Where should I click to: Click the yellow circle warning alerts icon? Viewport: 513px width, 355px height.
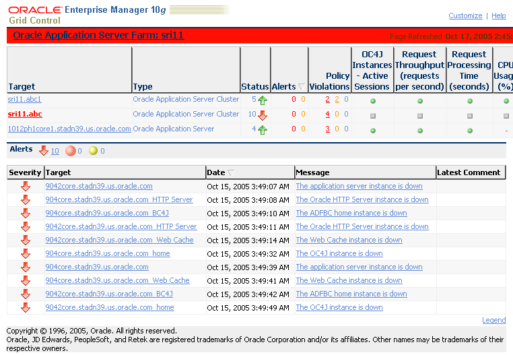[x=93, y=151]
